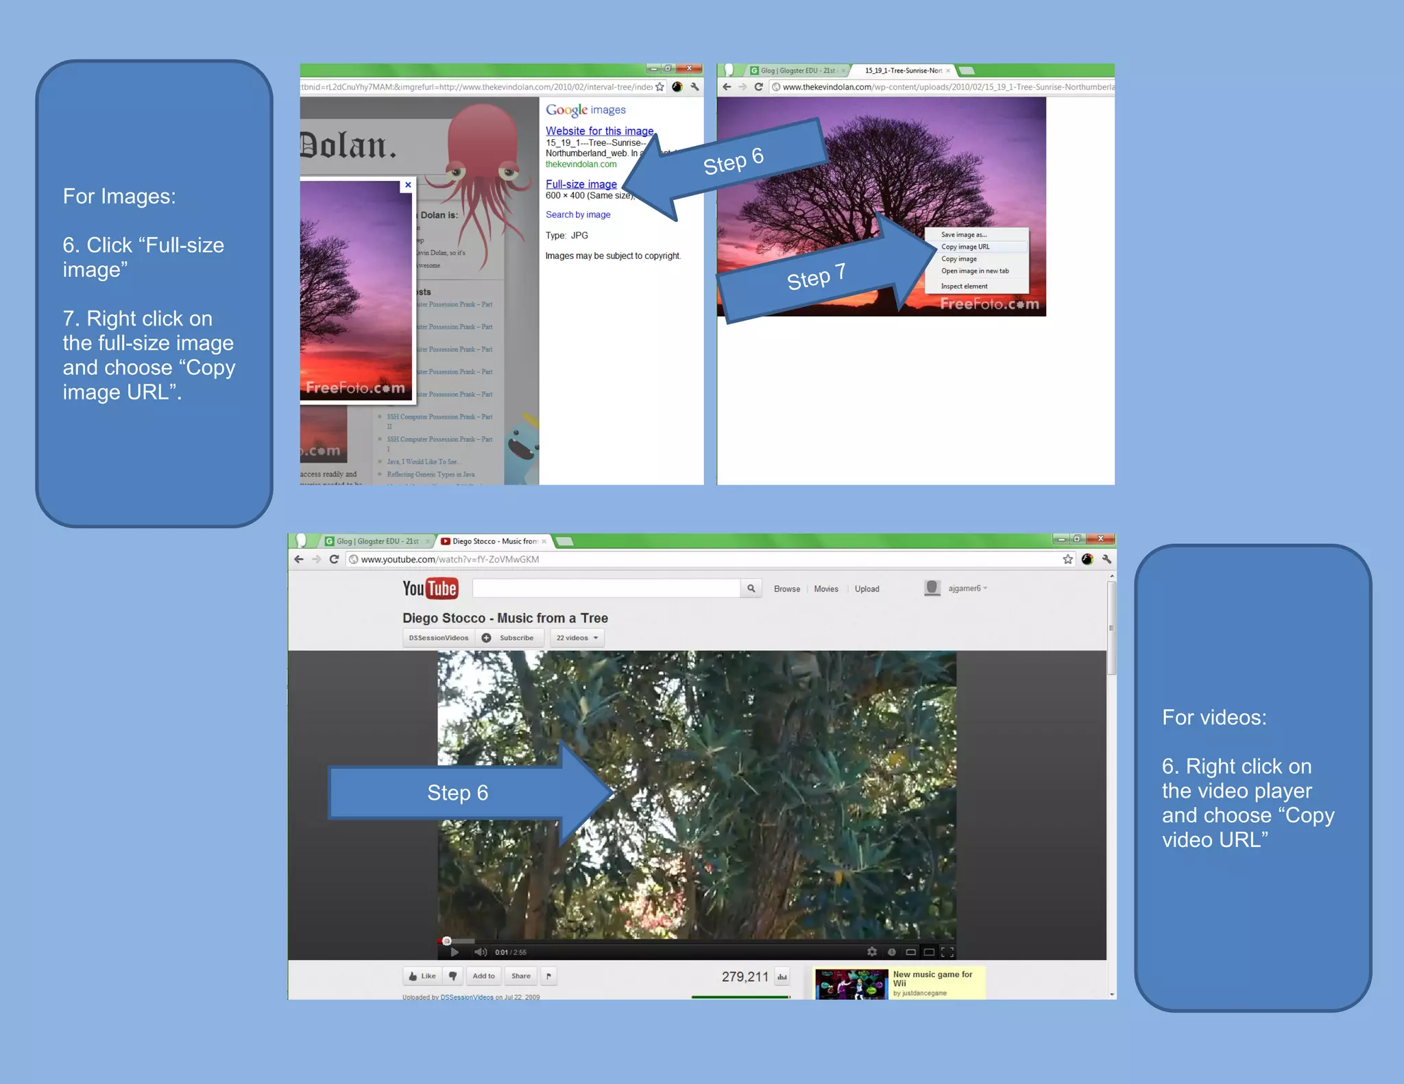
Task: Open the Movies link on YouTube
Action: click(x=826, y=589)
